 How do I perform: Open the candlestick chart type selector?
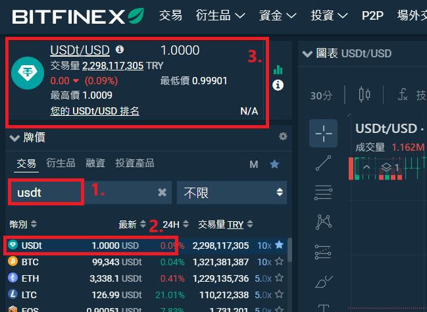[x=364, y=95]
